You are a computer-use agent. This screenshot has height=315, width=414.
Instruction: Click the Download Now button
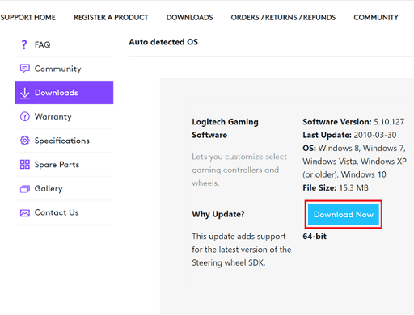[344, 214]
